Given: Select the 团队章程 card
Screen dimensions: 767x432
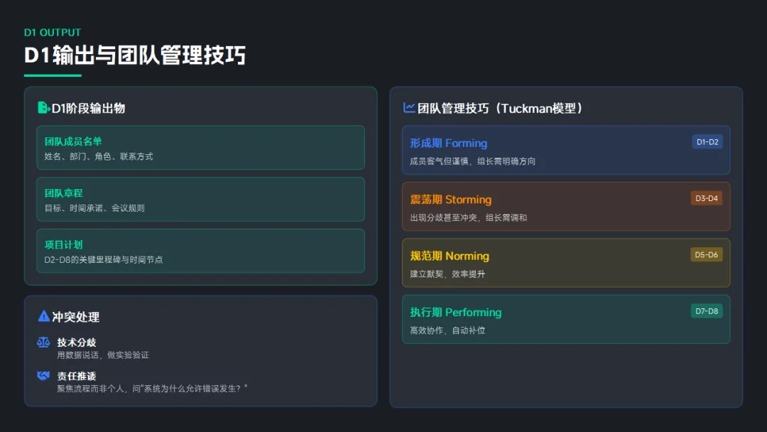Looking at the screenshot, I should [200, 200].
